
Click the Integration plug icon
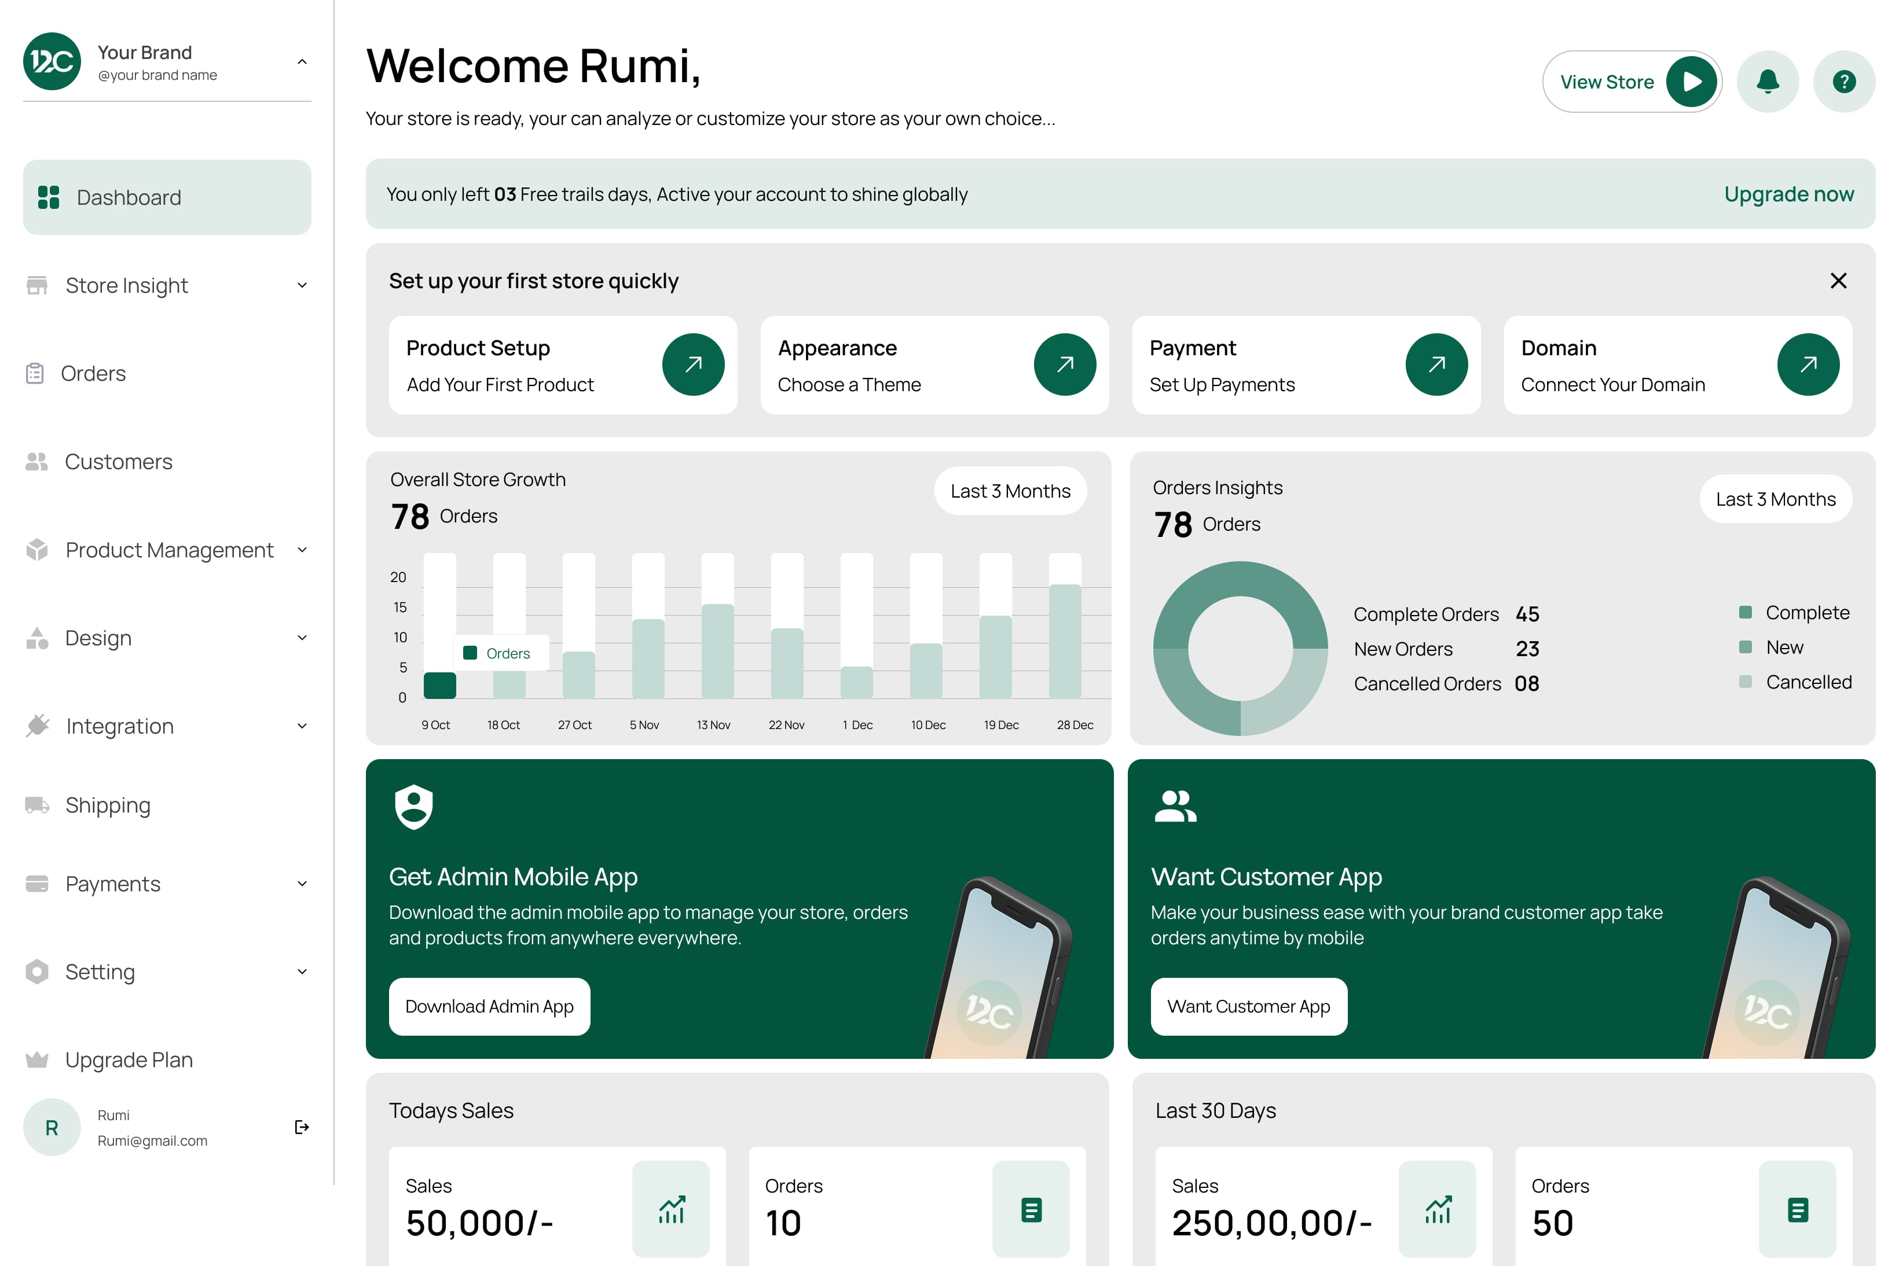[37, 725]
